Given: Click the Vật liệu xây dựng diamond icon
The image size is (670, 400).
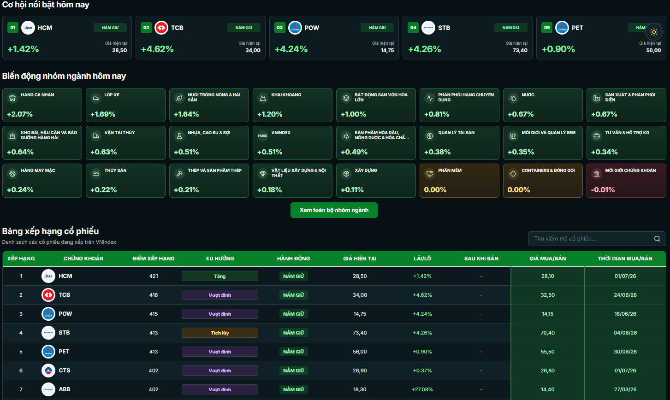Looking at the screenshot, I should [x=263, y=174].
